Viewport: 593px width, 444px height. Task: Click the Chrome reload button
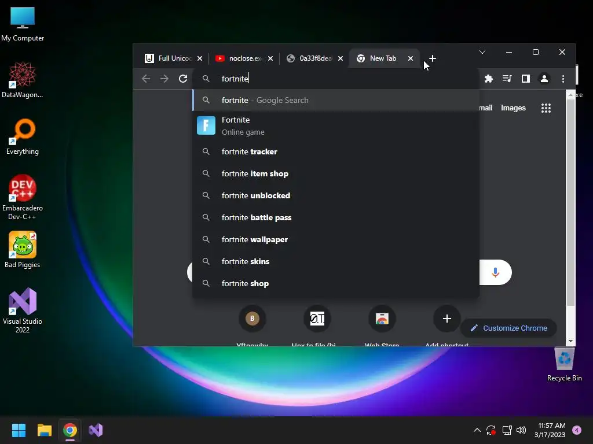(x=183, y=79)
